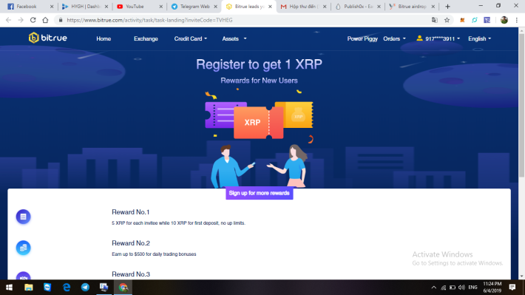Image resolution: width=525 pixels, height=295 pixels.
Task: Switch to the Telegram Web tab
Action: coord(194,7)
